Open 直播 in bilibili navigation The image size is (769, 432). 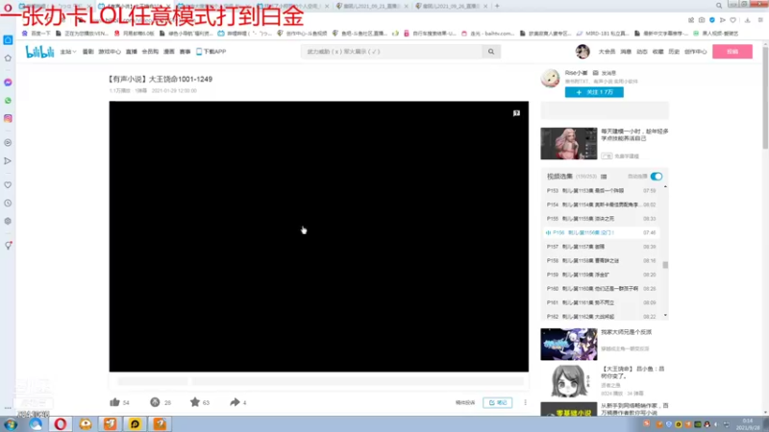point(132,52)
